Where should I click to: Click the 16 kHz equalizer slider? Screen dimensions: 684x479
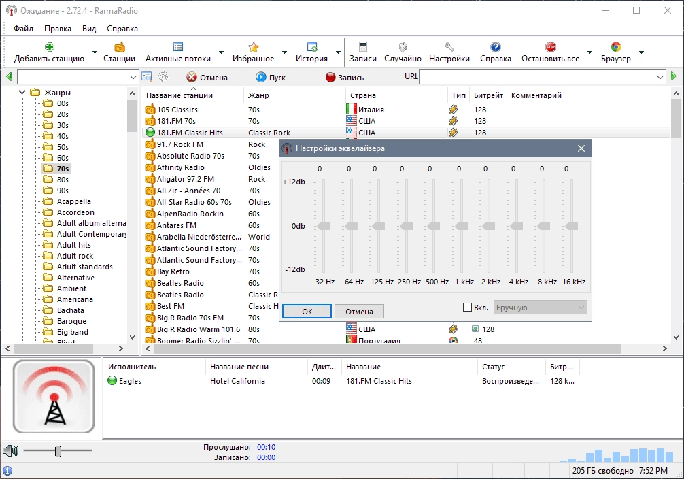pyautogui.click(x=571, y=226)
